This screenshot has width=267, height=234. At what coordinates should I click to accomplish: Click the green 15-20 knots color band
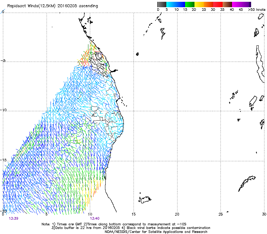pos(190,4)
